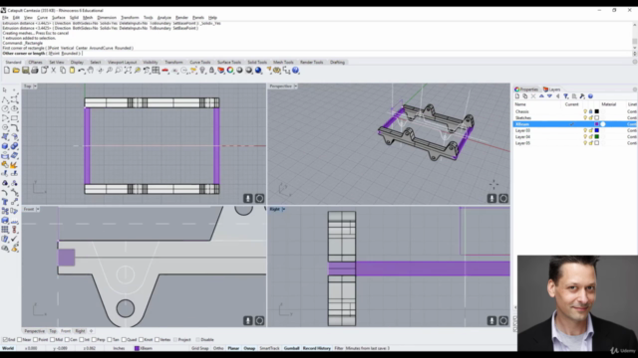This screenshot has width=638, height=358.
Task: Enable the Point osnap checkbox
Action: click(x=36, y=340)
